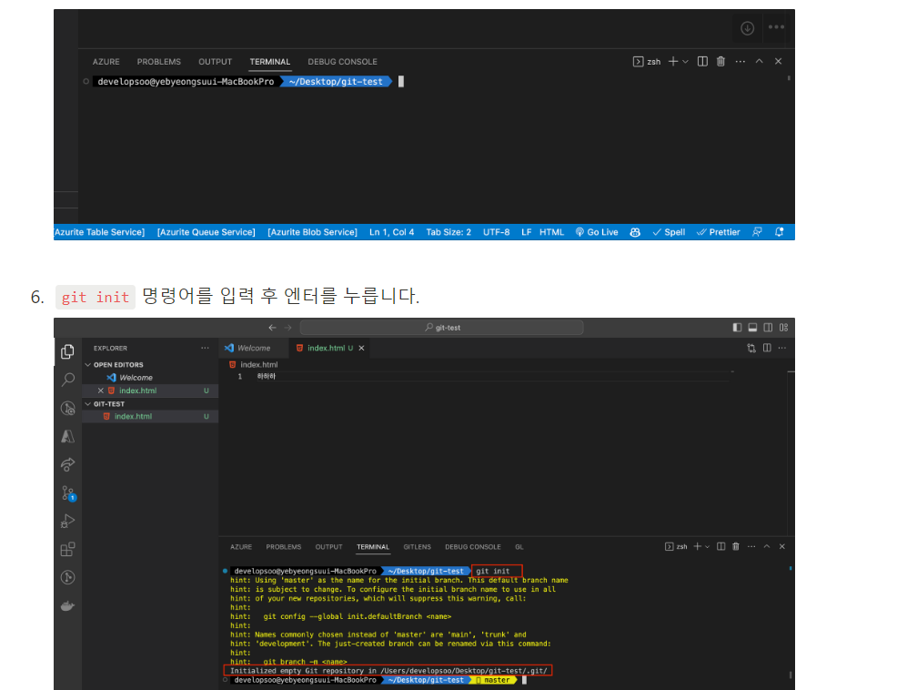
Task: Toggle bottom panel layout icon in title bar
Action: coord(752,328)
